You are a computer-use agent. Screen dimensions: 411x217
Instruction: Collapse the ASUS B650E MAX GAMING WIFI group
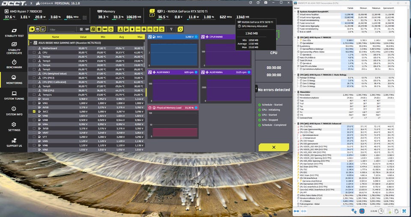point(31,43)
